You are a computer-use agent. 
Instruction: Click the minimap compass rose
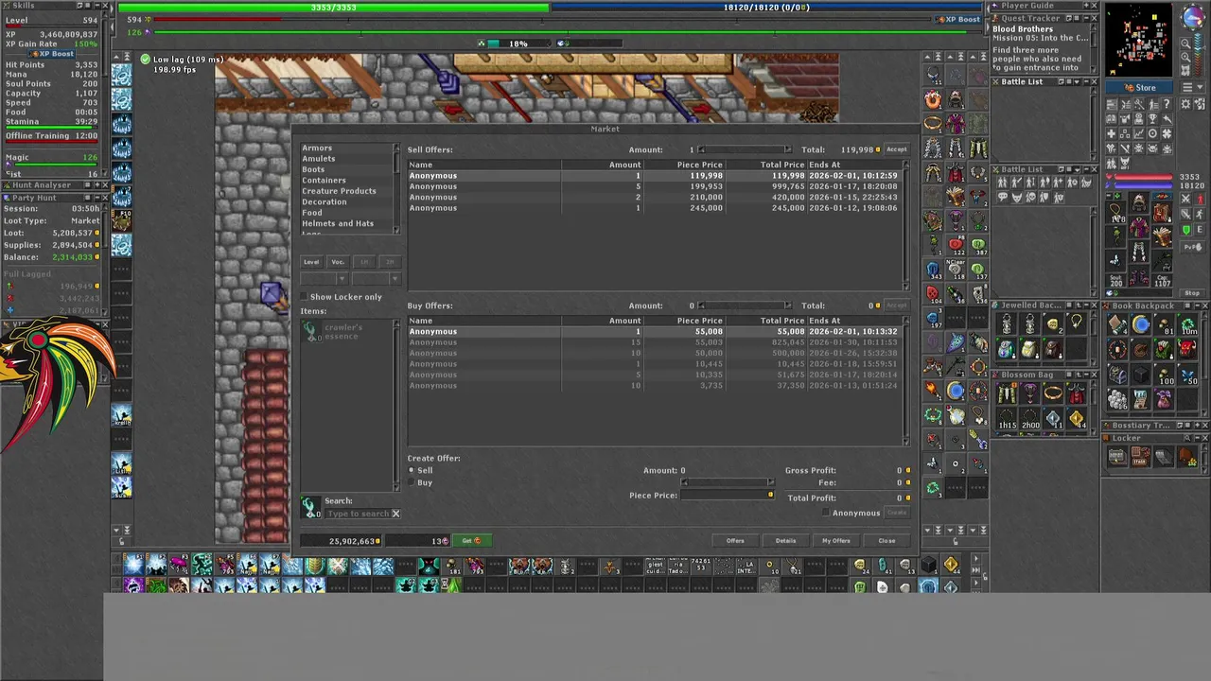[1194, 17]
